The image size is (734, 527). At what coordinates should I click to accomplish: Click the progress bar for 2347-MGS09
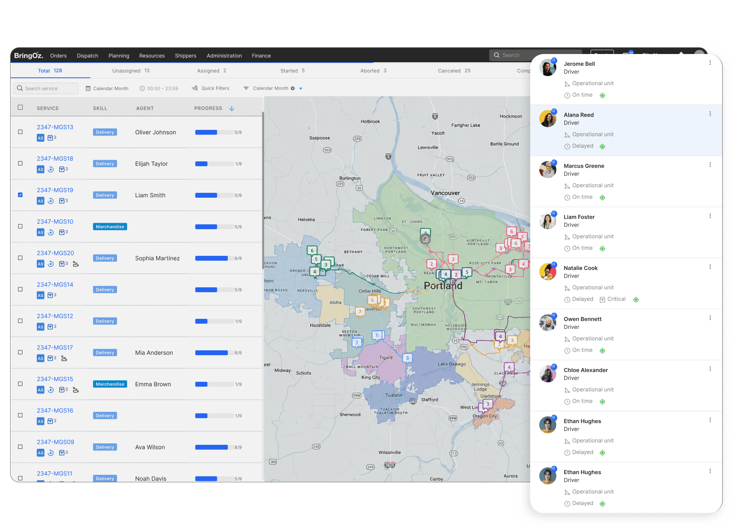(214, 447)
